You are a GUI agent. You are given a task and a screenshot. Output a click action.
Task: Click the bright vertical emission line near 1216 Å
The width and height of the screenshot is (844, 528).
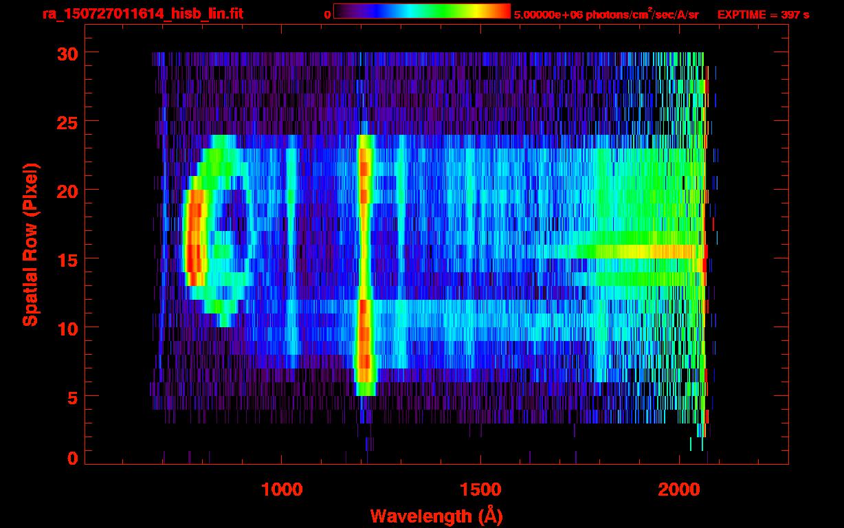click(365, 265)
